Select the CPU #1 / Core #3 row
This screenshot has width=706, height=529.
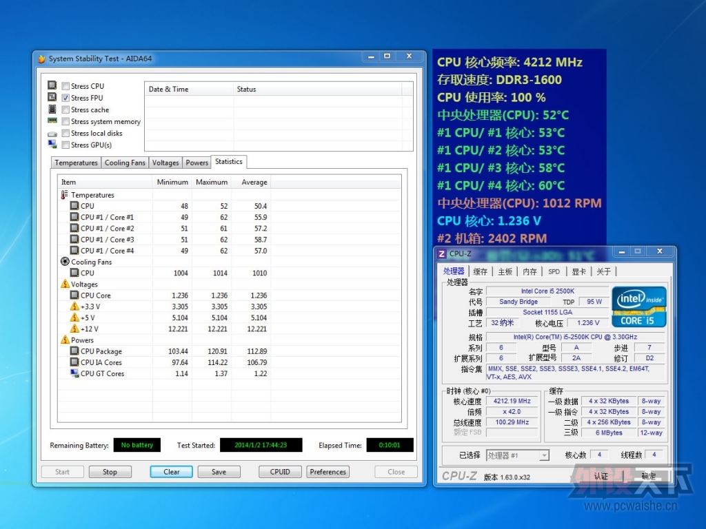pos(230,239)
